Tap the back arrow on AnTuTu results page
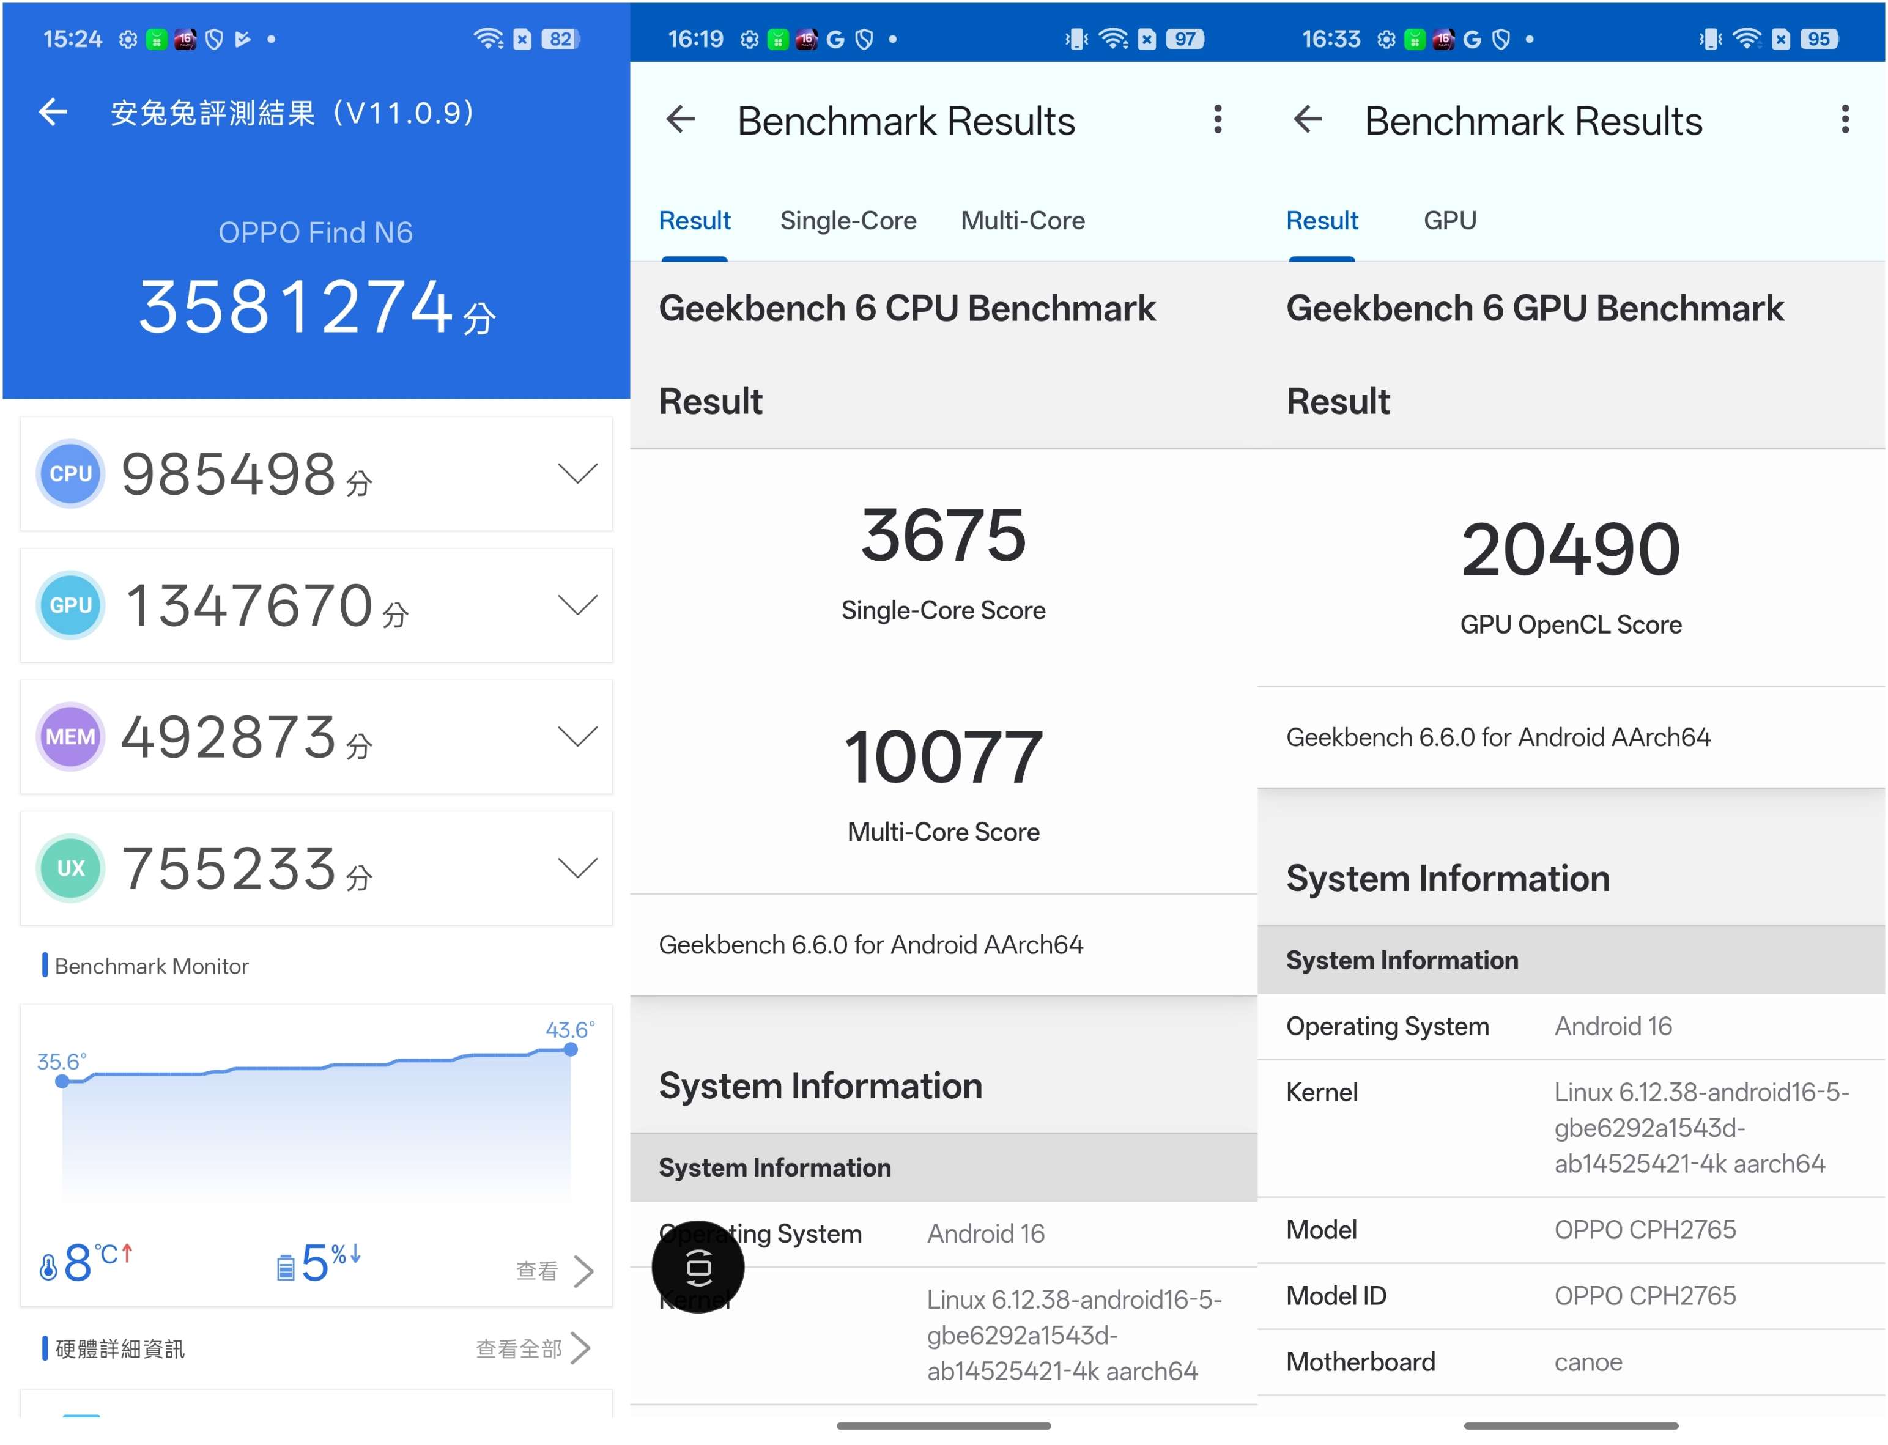 [x=53, y=112]
